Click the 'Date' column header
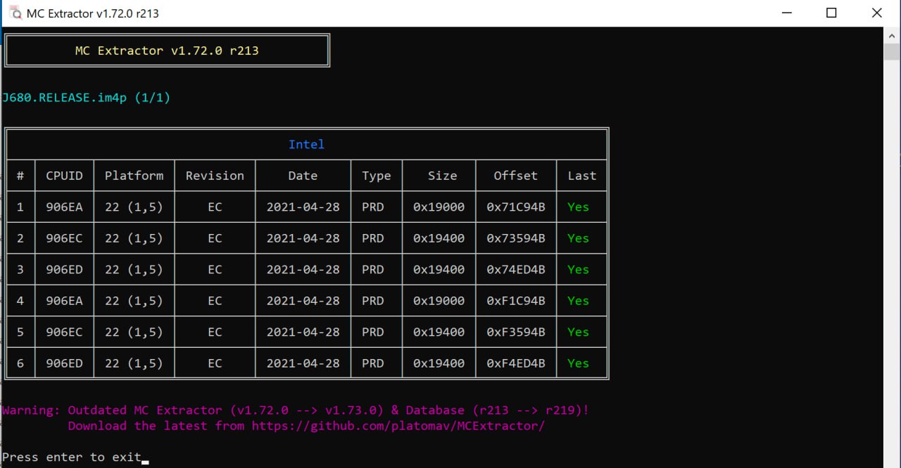The image size is (901, 468). (303, 176)
